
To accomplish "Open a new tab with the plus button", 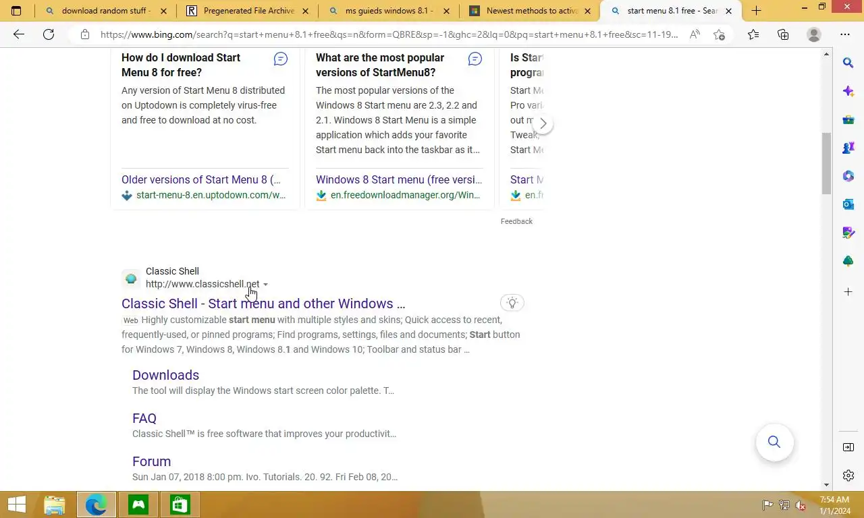I will (756, 11).
